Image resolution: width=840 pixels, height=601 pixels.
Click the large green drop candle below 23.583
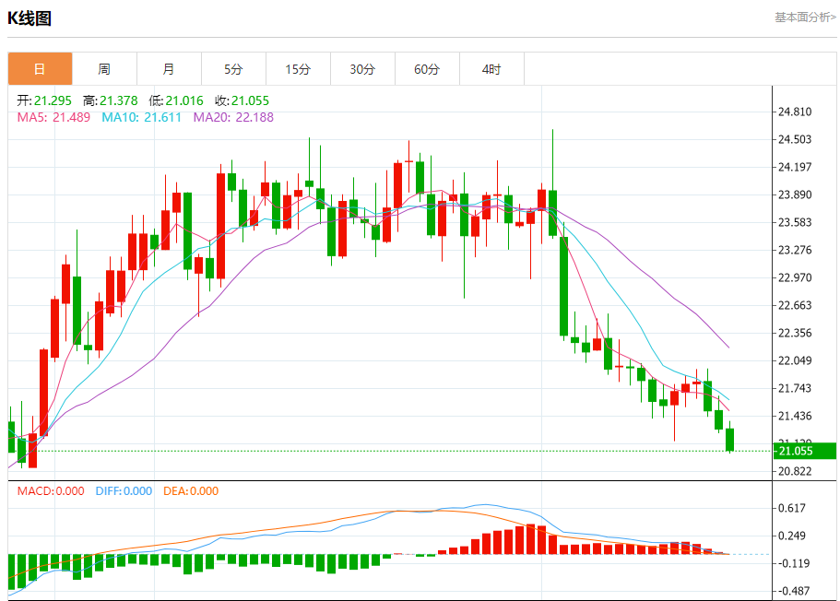[563, 286]
